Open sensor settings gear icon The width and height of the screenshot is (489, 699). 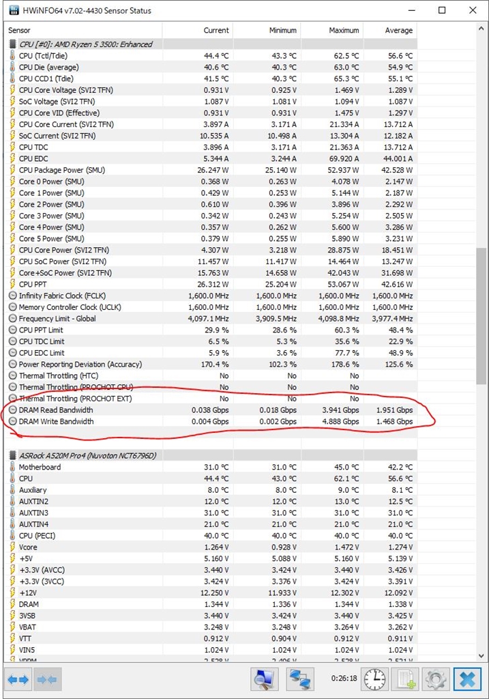click(x=436, y=679)
